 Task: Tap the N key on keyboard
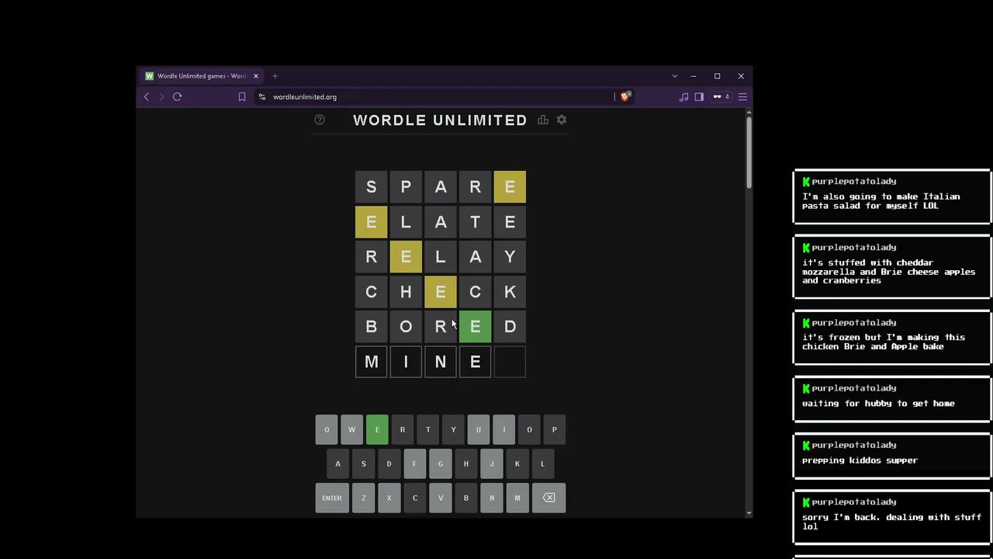pyautogui.click(x=491, y=498)
